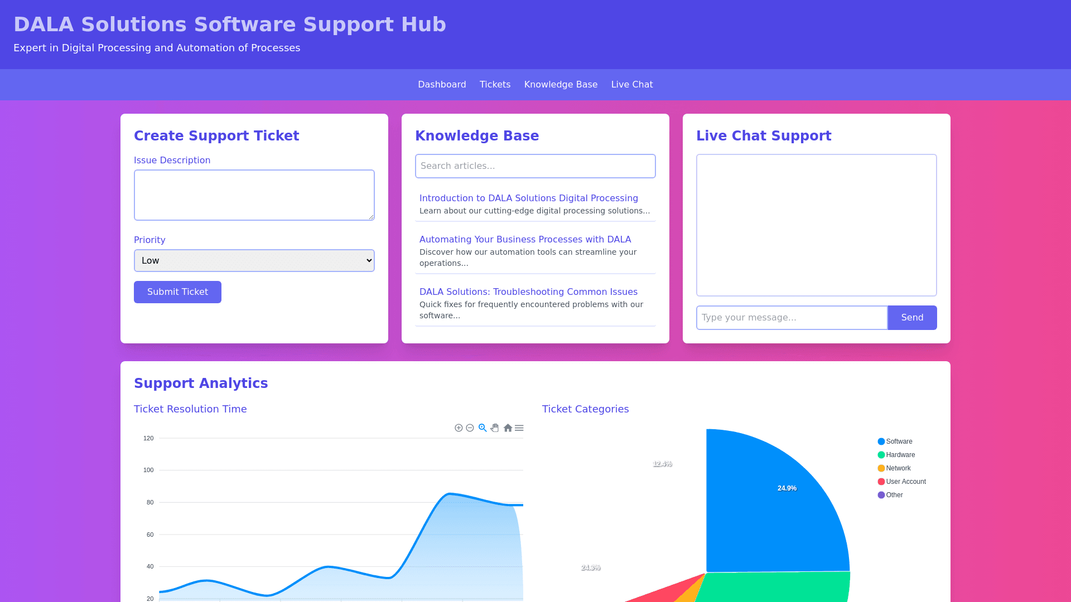
Task: Click the Send chat button
Action: [912, 318]
